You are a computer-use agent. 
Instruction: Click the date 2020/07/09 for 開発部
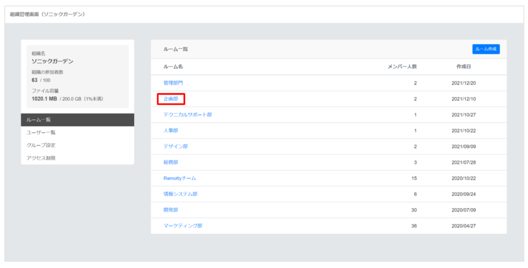[x=464, y=210]
